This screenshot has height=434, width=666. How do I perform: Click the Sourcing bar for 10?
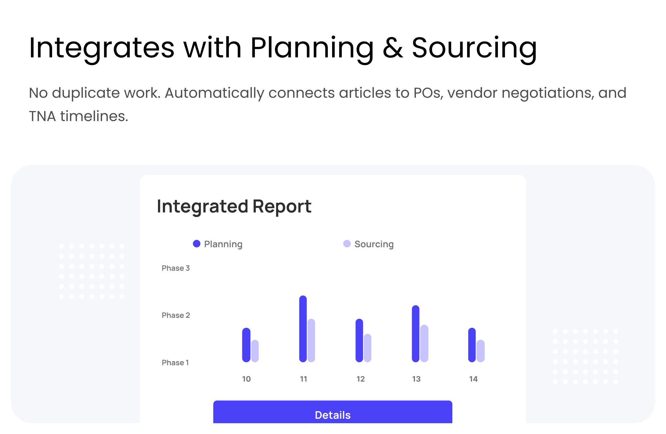(255, 351)
